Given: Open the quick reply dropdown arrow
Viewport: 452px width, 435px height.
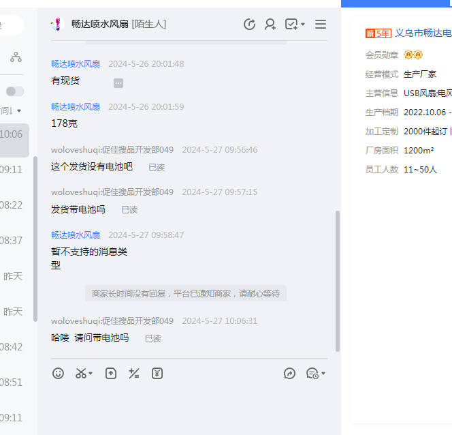Looking at the screenshot, I should coord(323,374).
